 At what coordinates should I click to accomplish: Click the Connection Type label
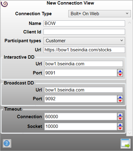point(33,14)
